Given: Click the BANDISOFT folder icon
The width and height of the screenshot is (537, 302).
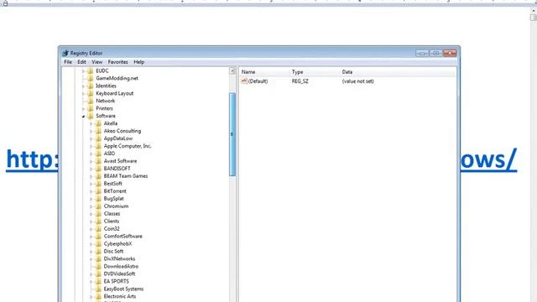Looking at the screenshot, I should click(98, 169).
